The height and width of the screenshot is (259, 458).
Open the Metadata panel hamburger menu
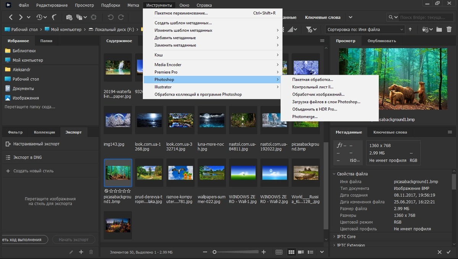click(450, 132)
